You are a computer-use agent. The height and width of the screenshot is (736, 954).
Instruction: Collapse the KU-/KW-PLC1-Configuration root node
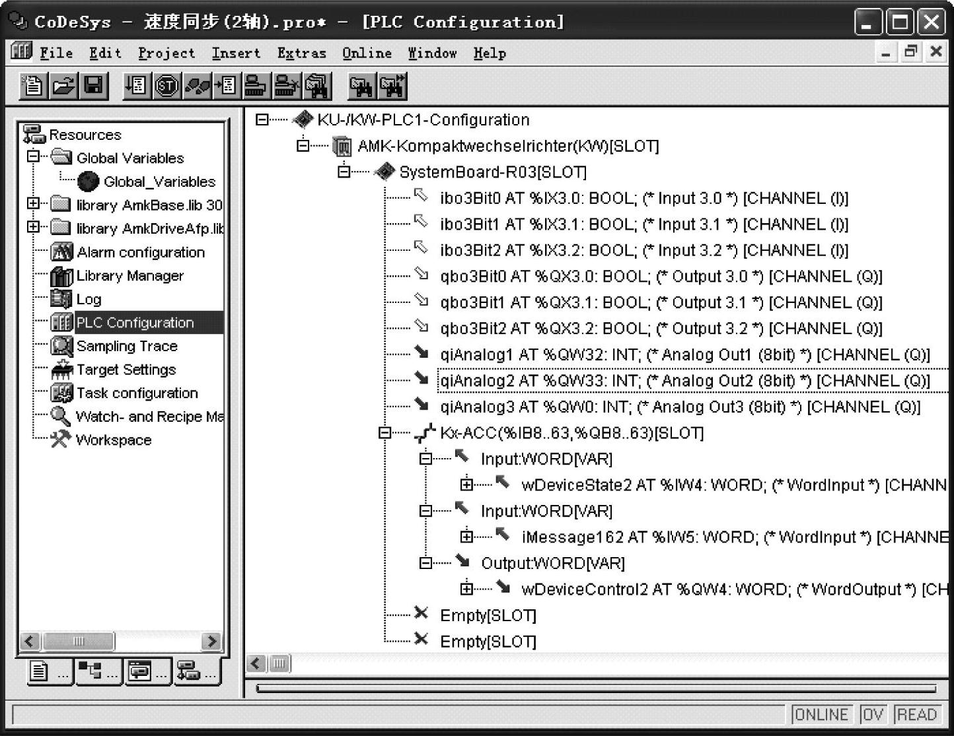(262, 119)
